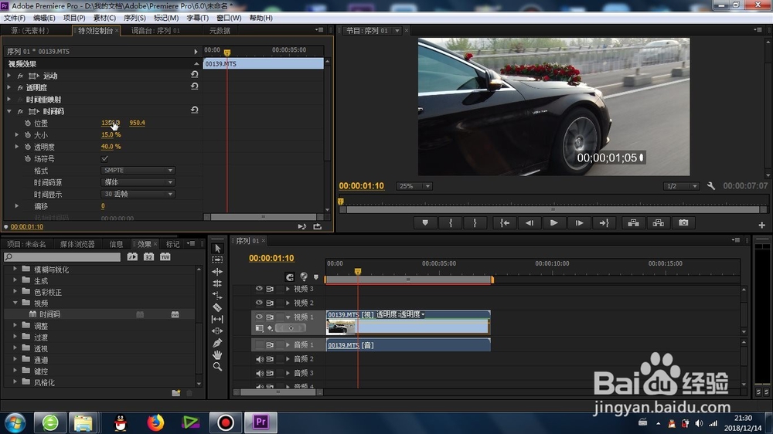Mute Audio 2 track speaker
773x434 pixels.
[x=259, y=359]
